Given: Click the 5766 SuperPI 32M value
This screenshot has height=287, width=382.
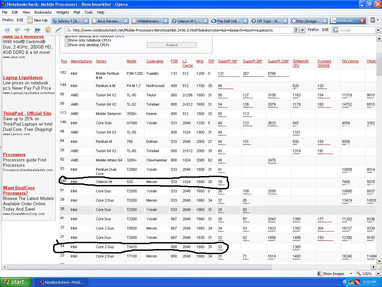Looking at the screenshot, I should click(x=272, y=73).
